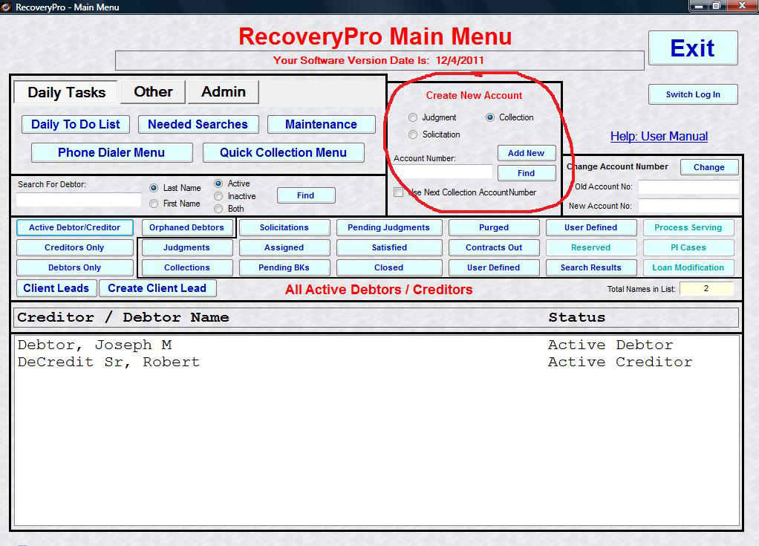Click Add New account button
Viewport: 759px width, 546px height.
coord(526,153)
